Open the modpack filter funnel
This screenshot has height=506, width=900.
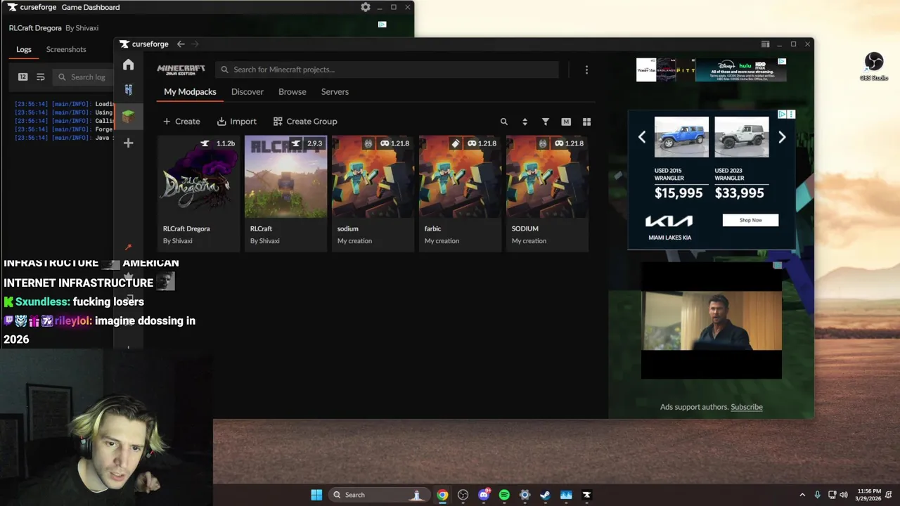[x=545, y=122]
